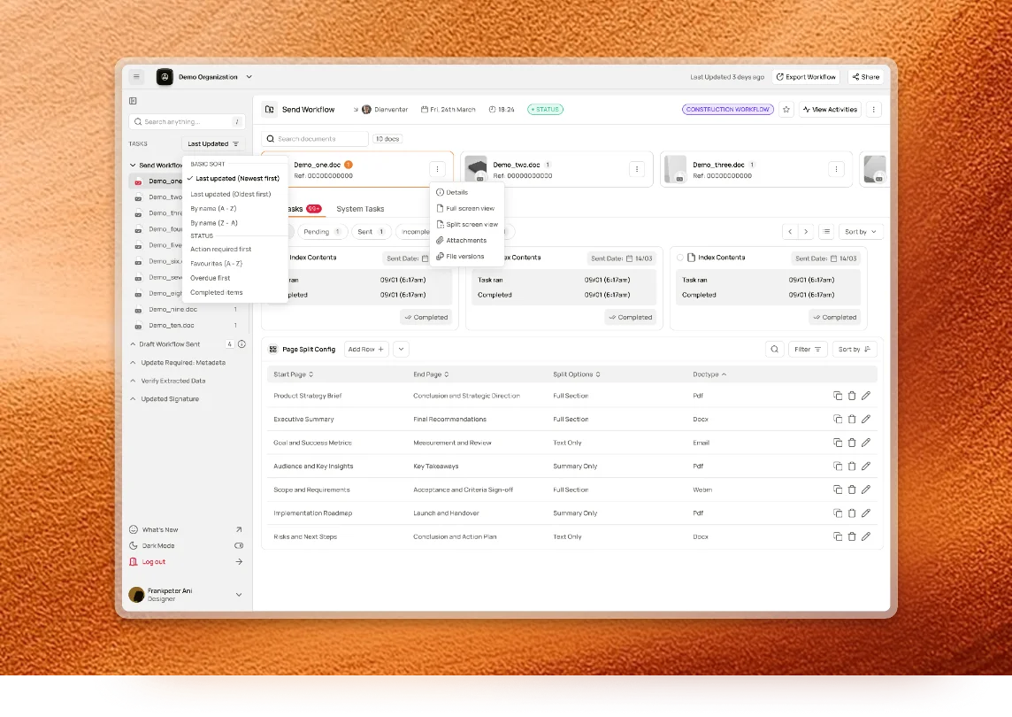Open the hamburger menu icon

pyautogui.click(x=136, y=77)
